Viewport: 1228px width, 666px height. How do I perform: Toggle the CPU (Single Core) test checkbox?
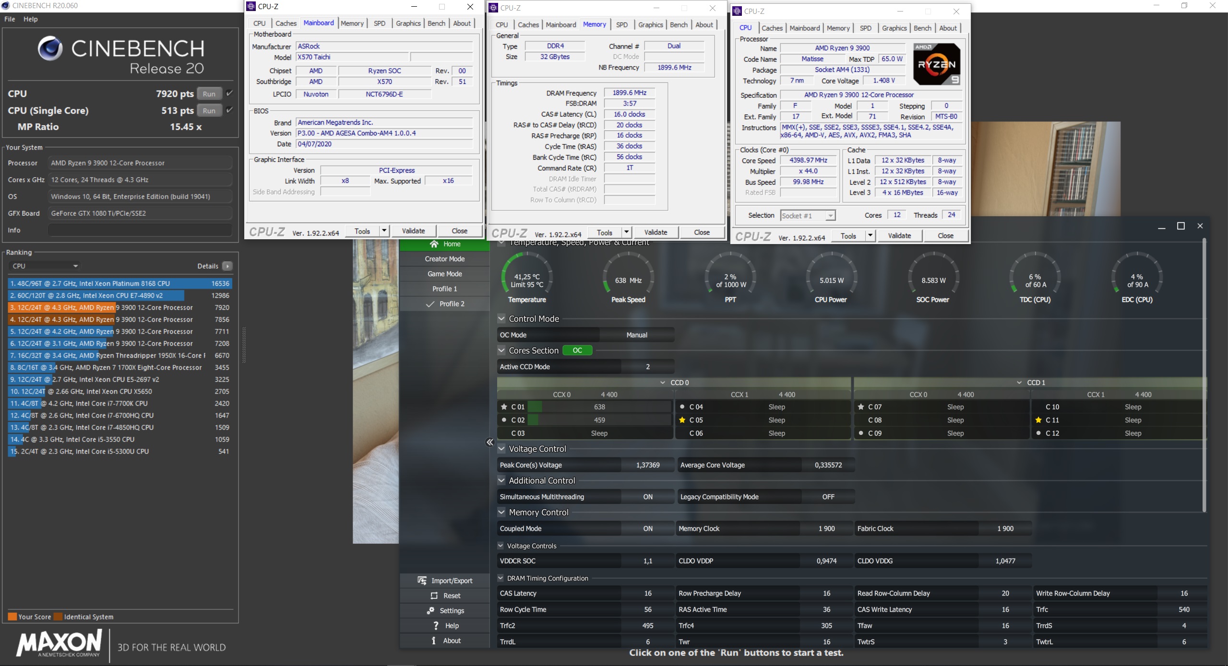coord(229,110)
